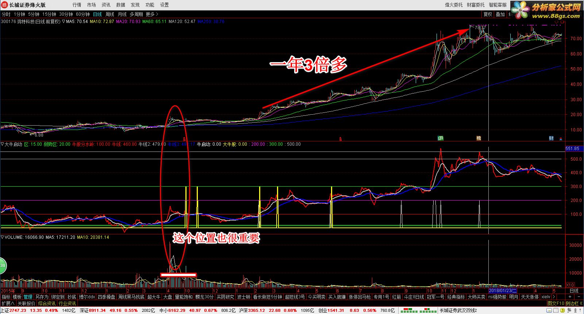Switch to 15分钟 chart period
The width and height of the screenshot is (584, 314).
coord(49,14)
